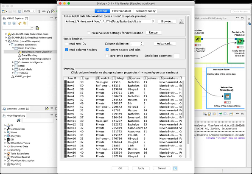This screenshot has height=174, width=252.
Task: Click the Interactive Table (local) node icon
Action: pyautogui.click(x=227, y=96)
